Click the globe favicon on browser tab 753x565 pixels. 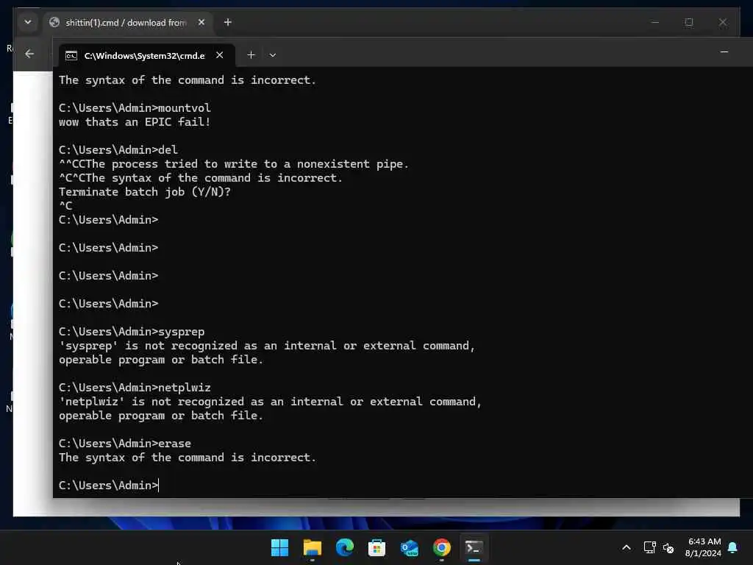pos(54,23)
